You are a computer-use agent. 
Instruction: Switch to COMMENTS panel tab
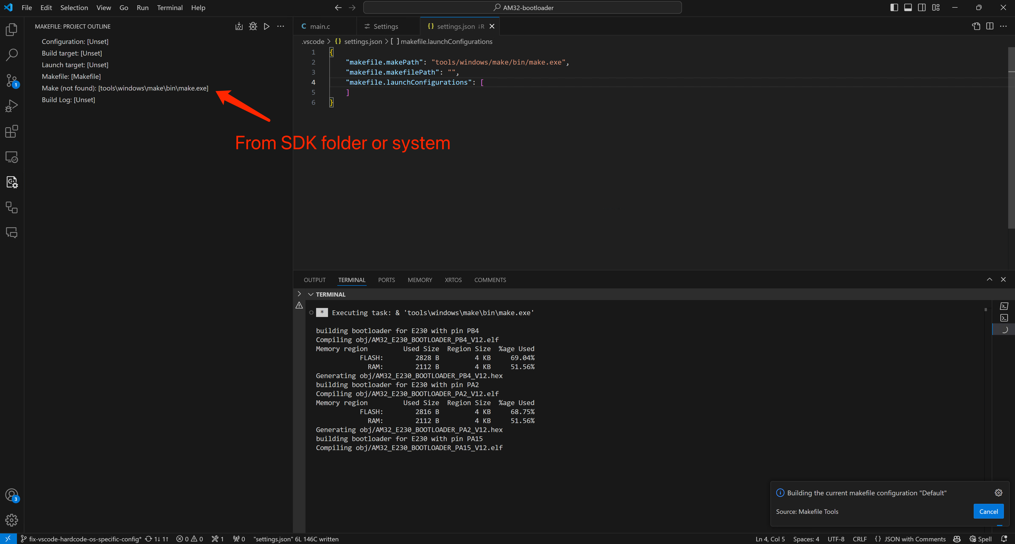pos(490,280)
